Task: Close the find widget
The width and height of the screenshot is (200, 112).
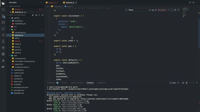Action: tap(178, 10)
